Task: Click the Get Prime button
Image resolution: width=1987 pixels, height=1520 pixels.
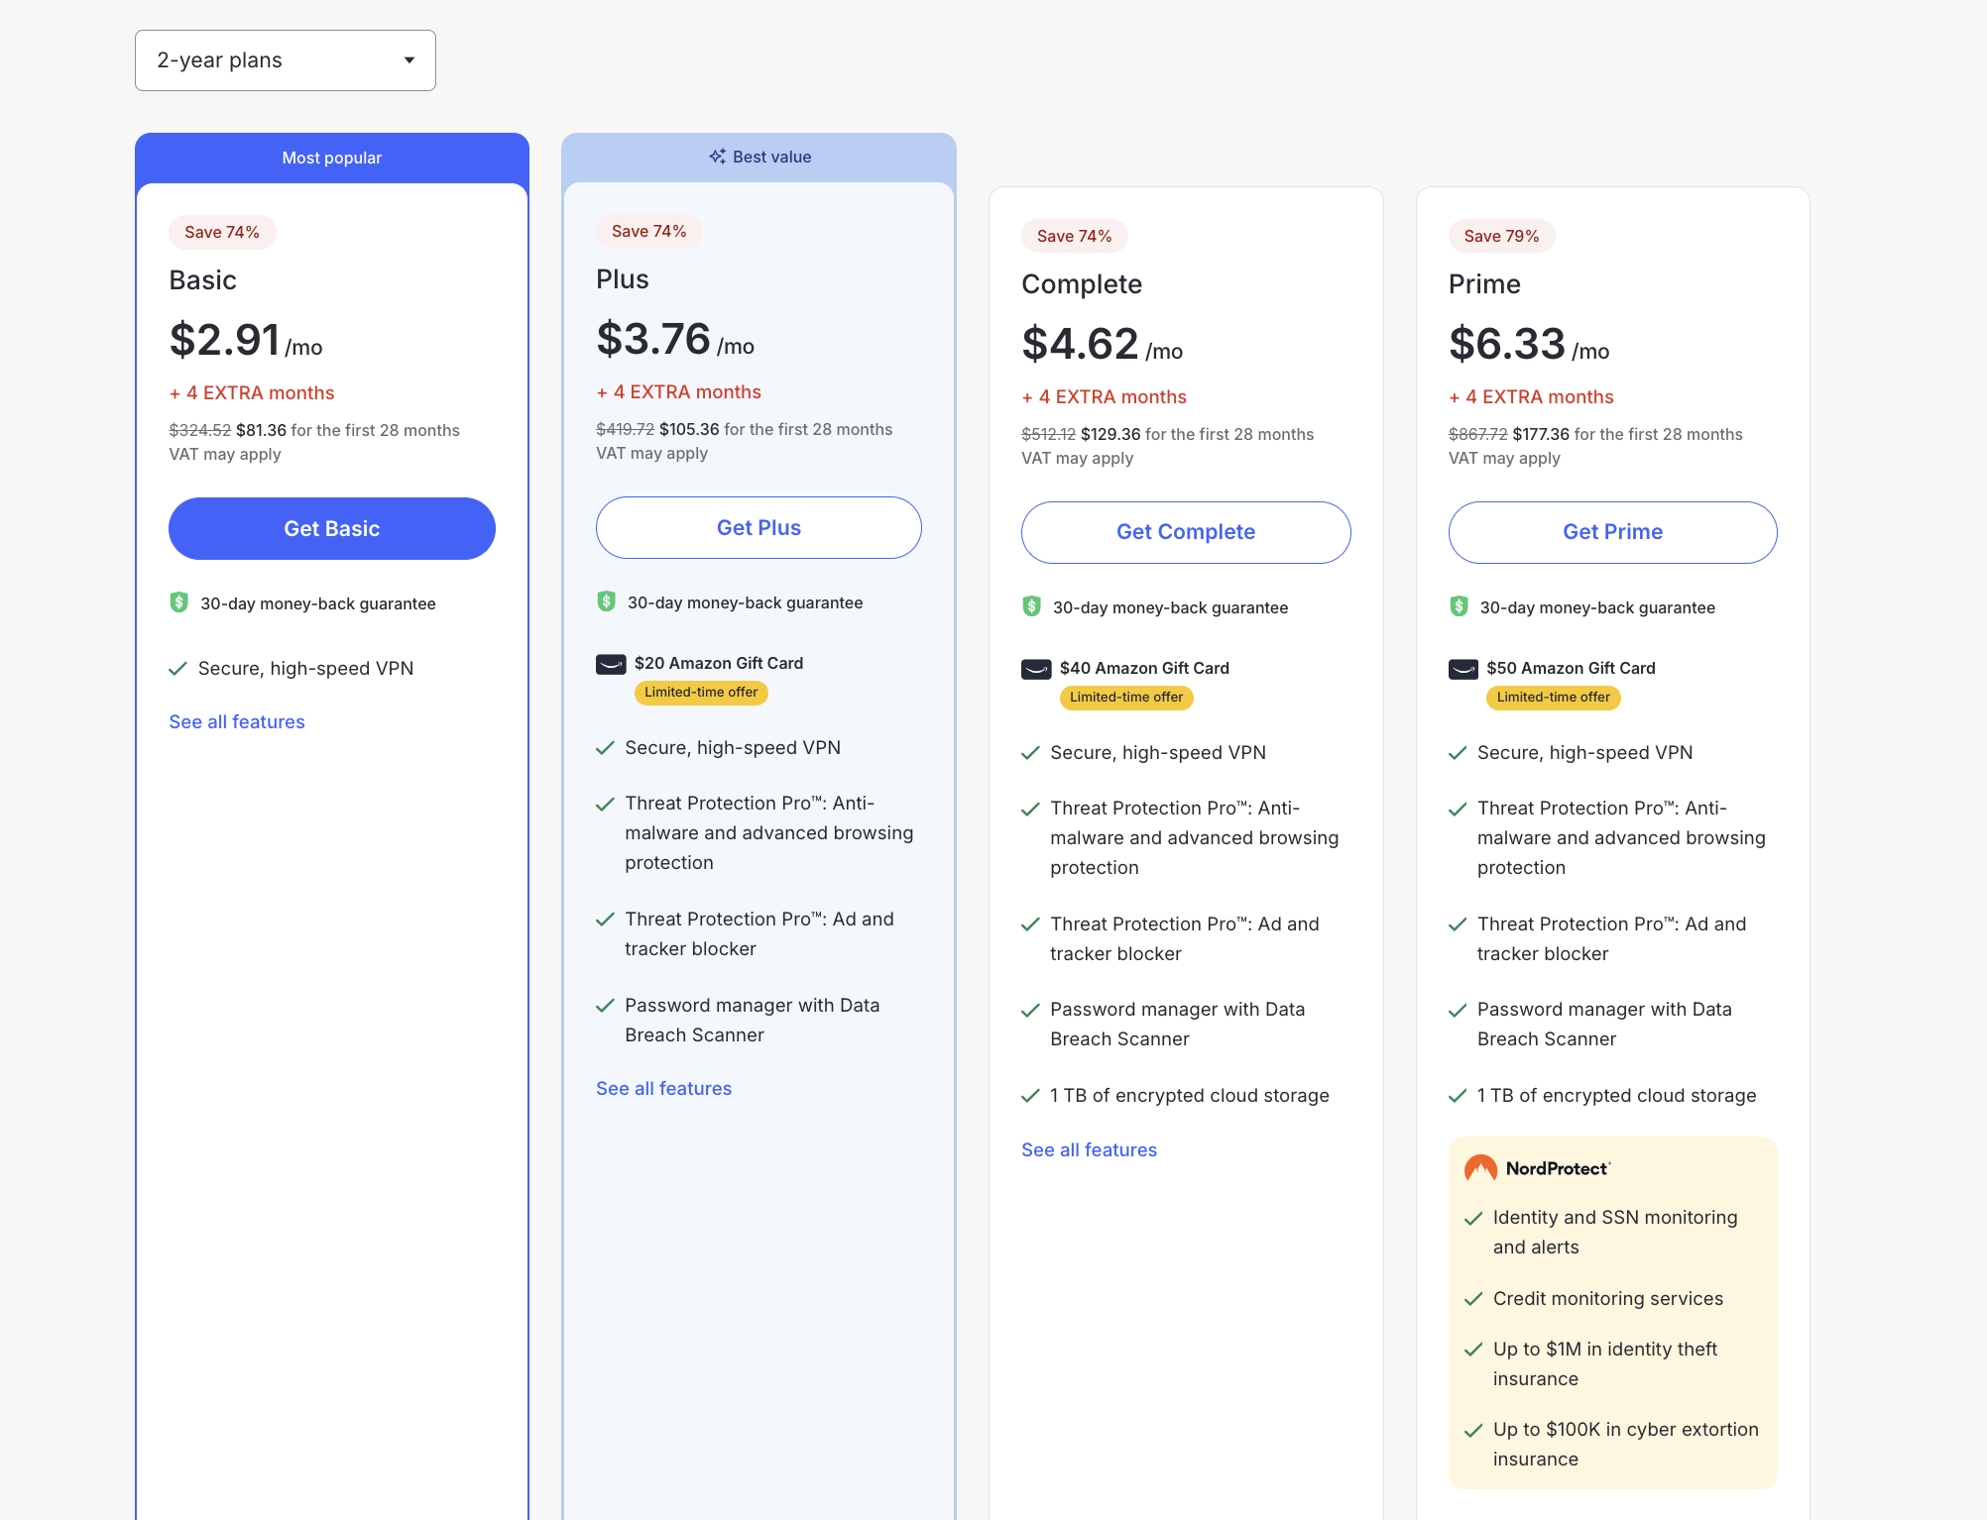Action: (x=1613, y=532)
